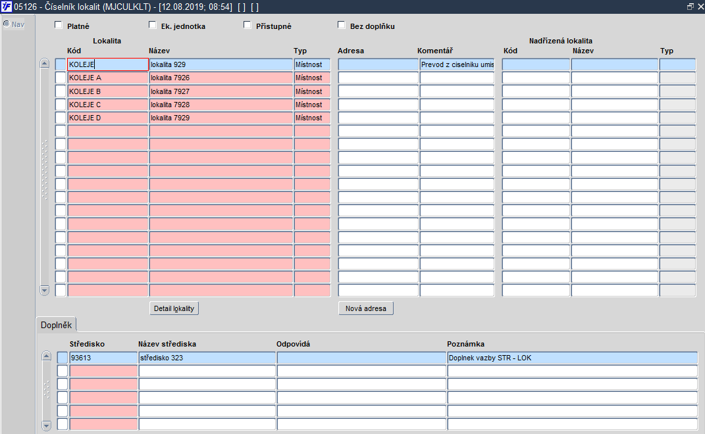Click Adresa field in KOLEJE row
The height and width of the screenshot is (434, 705).
(378, 64)
